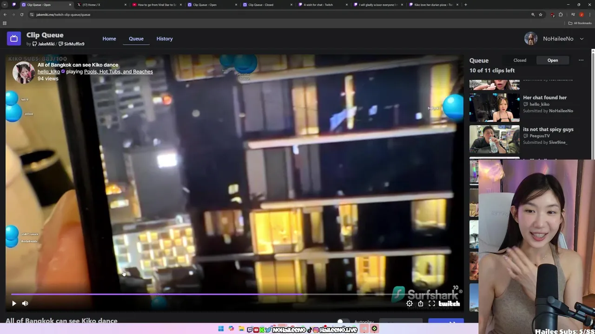The height and width of the screenshot is (334, 595).
Task: Click hello_kiko channel link in player overlay
Action: tap(49, 72)
